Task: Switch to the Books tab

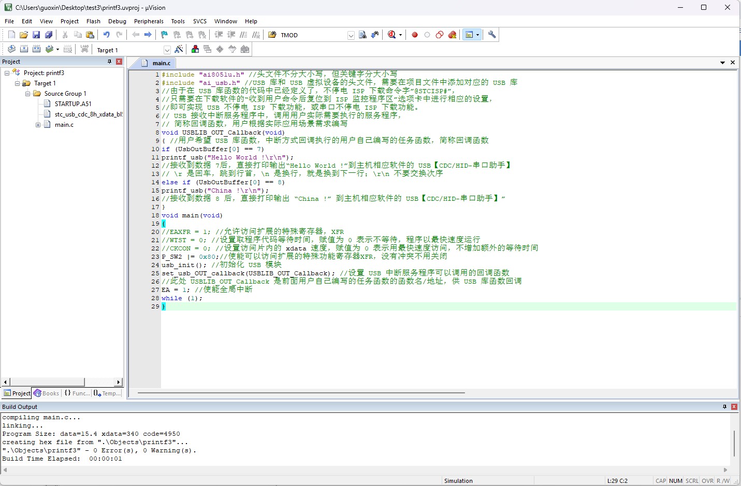Action: [47, 393]
